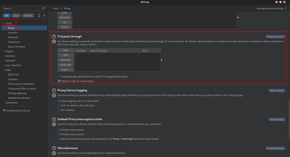Image resolution: width=290 pixels, height=157 pixels.
Task: Expand all settings tree items icon
Action: (39, 16)
